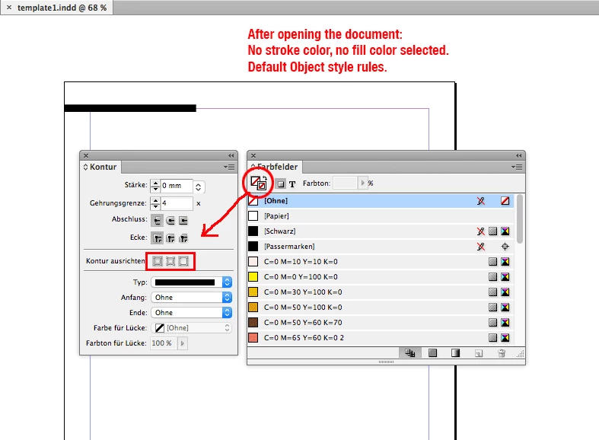Open Typ stroke type dropdown

coord(191,282)
